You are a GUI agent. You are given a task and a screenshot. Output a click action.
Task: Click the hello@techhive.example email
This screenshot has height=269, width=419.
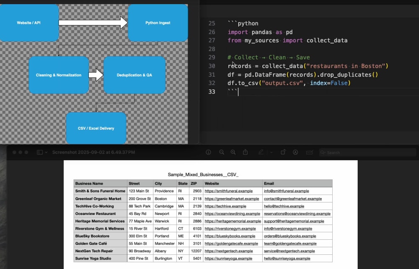click(x=284, y=206)
